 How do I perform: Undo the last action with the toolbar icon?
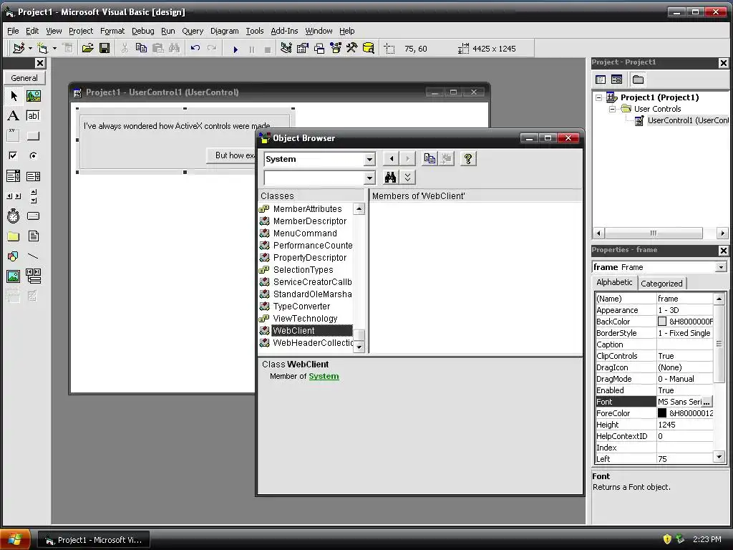click(195, 48)
